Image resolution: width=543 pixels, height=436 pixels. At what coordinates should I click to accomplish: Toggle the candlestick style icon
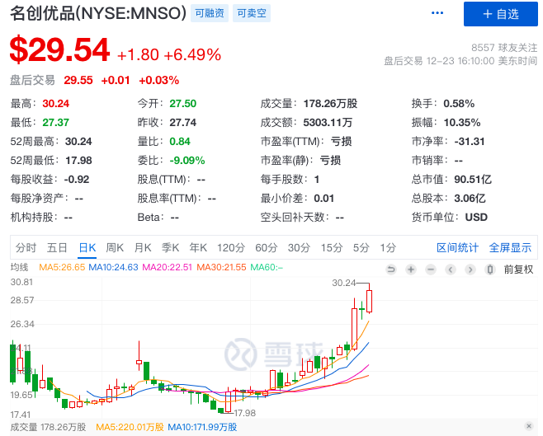pyautogui.click(x=490, y=270)
